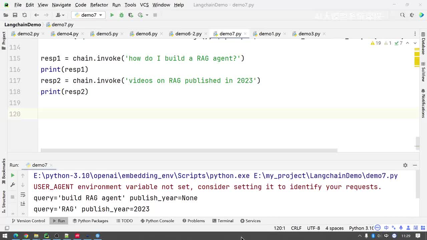Click the editor horizontal scrollbar
The width and height of the screenshot is (427, 240).
click(189, 150)
